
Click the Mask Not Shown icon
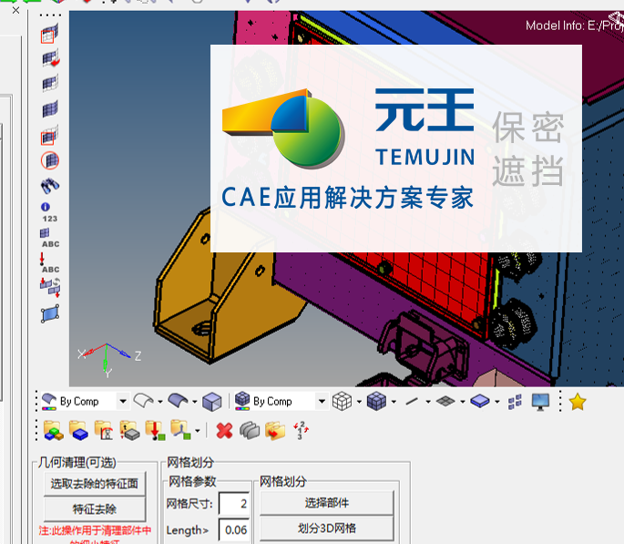[x=50, y=135]
